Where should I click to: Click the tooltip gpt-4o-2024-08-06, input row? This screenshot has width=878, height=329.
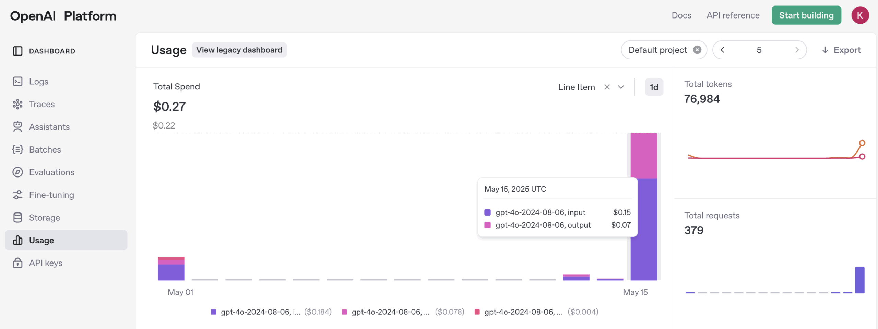pos(557,212)
